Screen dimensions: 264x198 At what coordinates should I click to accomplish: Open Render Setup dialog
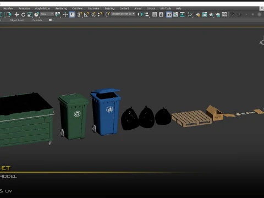coord(198,14)
